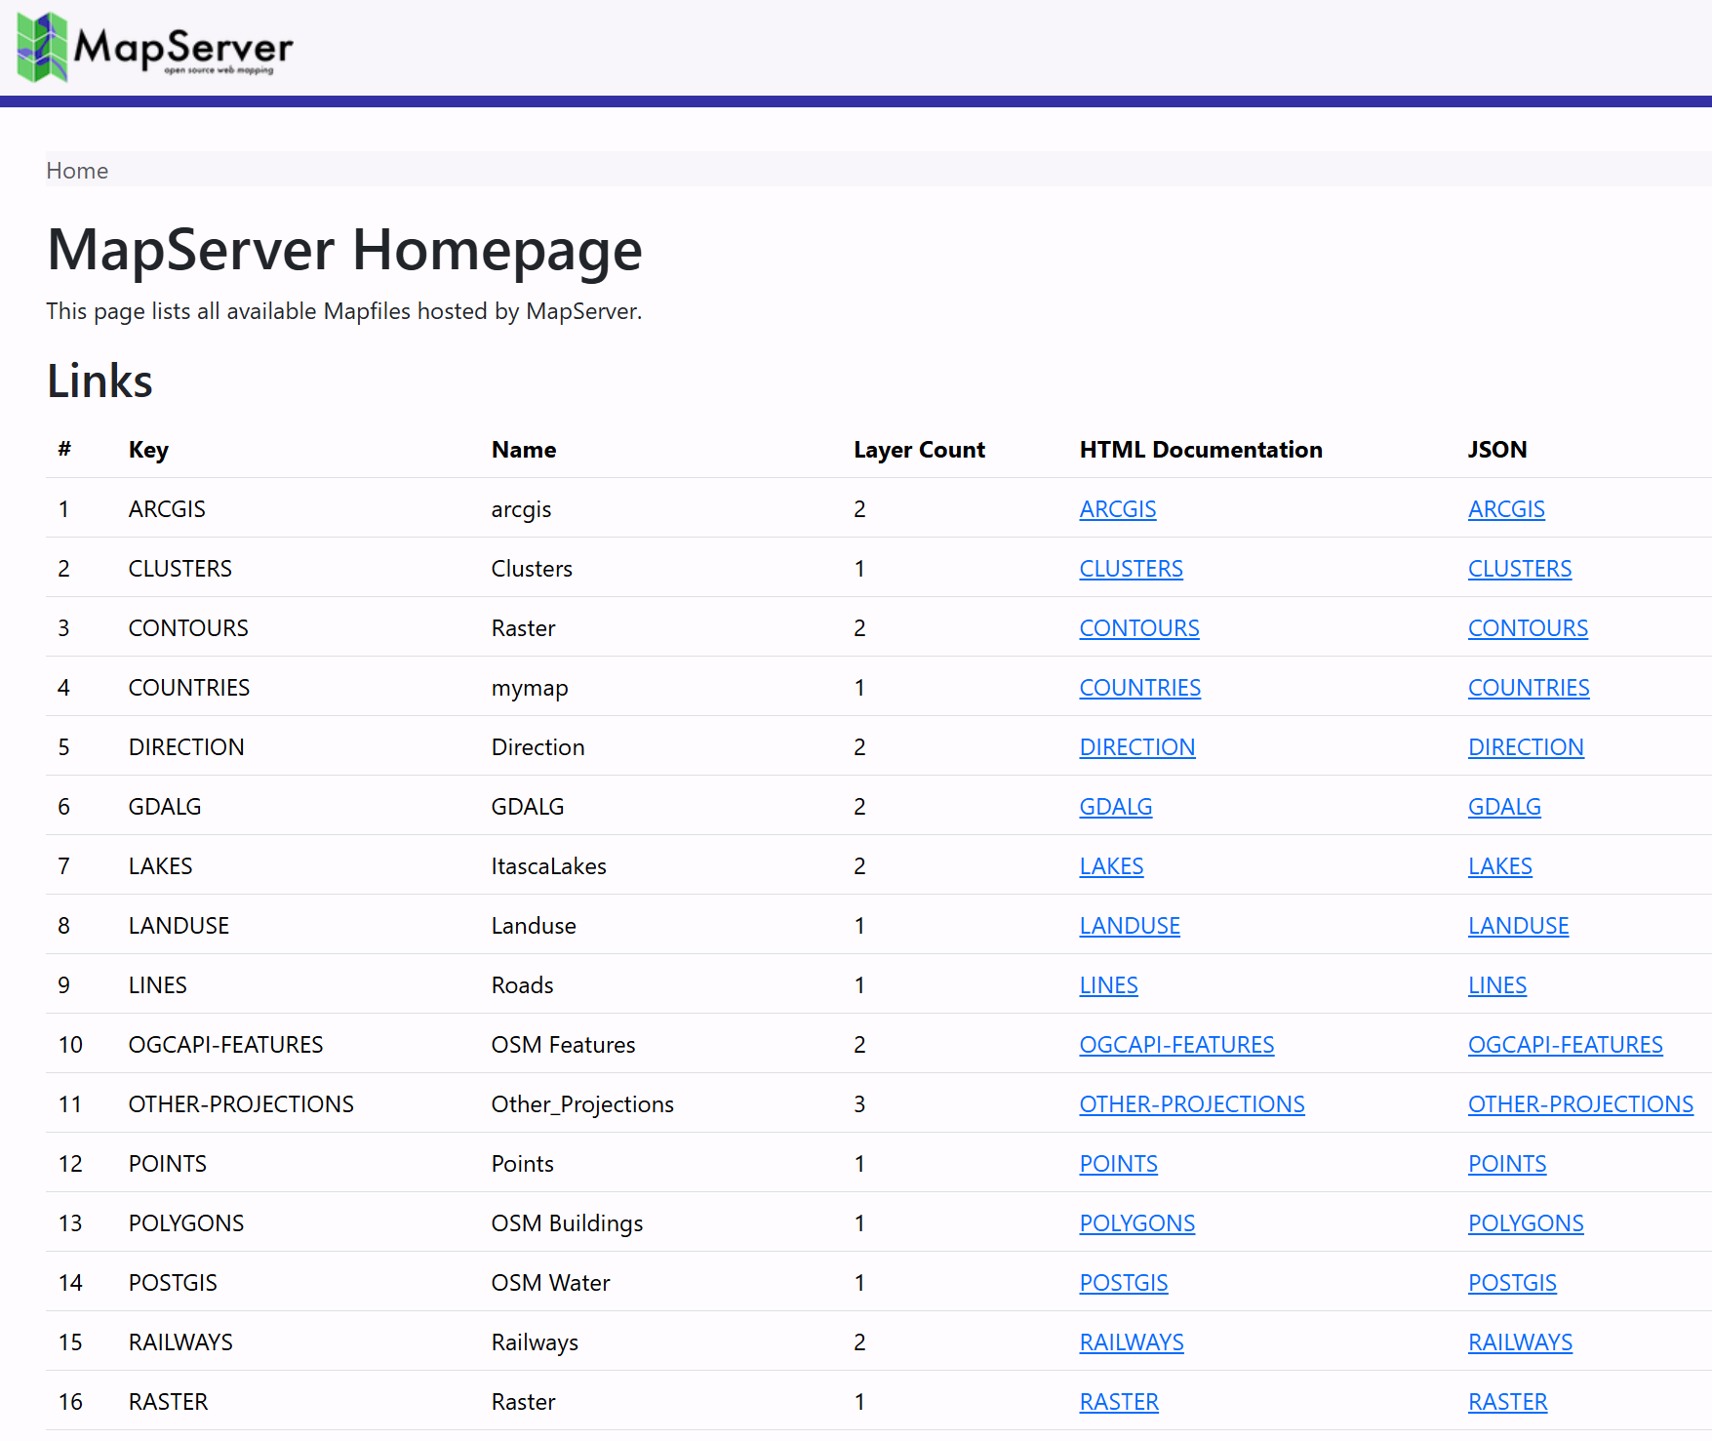Image resolution: width=1712 pixels, height=1441 pixels.
Task: Open CLUSTERS JSON link
Action: 1520,569
